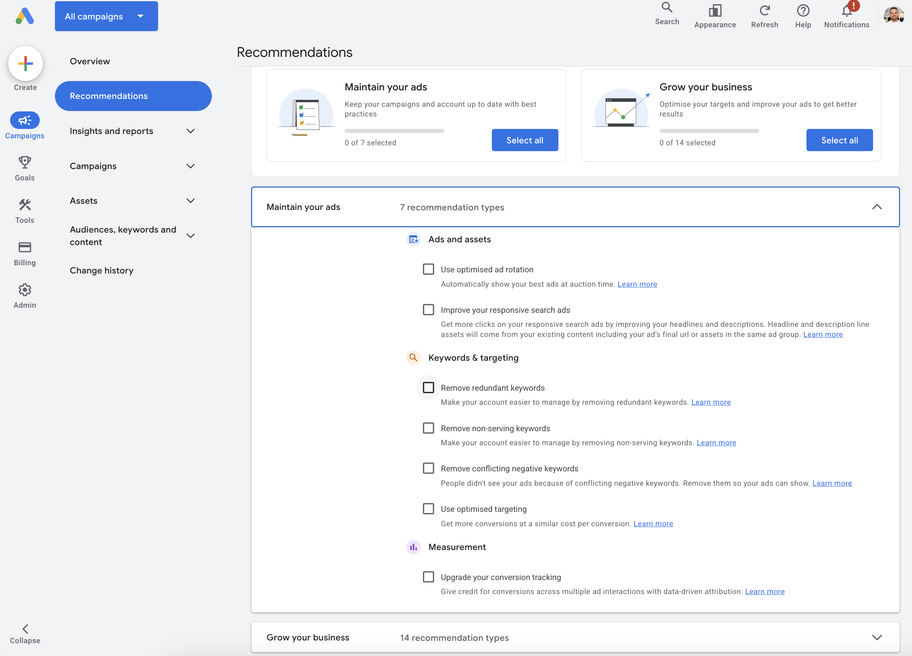The image size is (912, 656).
Task: Select the Recommendations menu item
Action: tap(133, 96)
